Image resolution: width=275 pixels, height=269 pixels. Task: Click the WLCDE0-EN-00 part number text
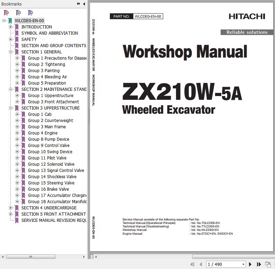tap(148, 16)
